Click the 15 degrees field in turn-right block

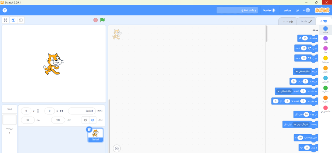pos(304,48)
